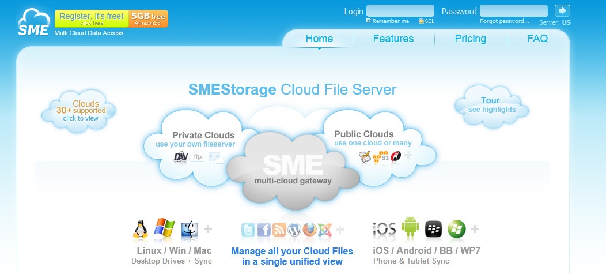Click the iOS logo icon
The width and height of the screenshot is (606, 274).
pos(385,230)
